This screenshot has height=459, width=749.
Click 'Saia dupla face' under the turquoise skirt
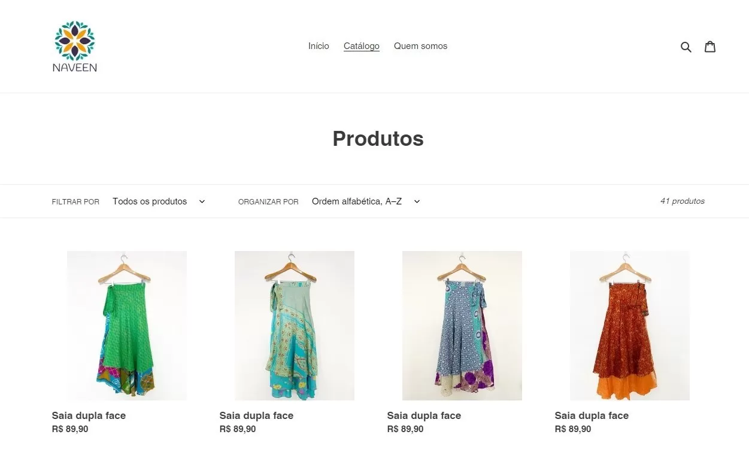click(256, 415)
